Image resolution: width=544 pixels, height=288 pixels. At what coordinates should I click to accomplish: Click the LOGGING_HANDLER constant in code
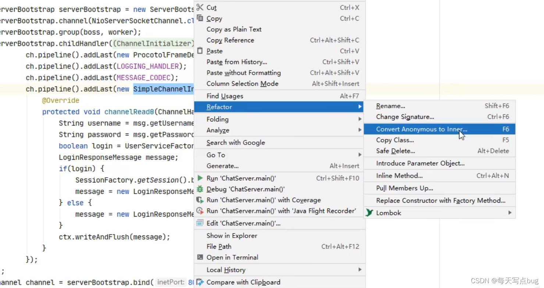point(147,66)
